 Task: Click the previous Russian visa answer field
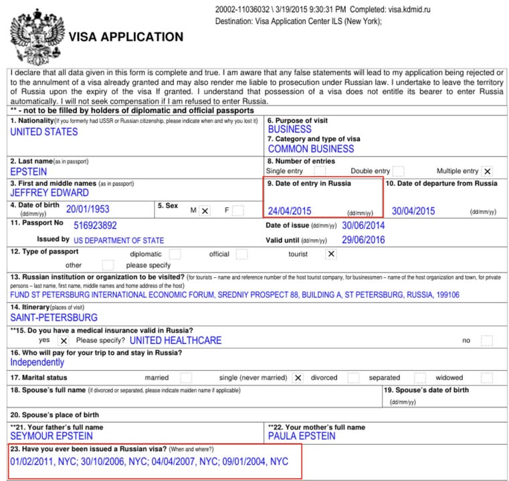(x=149, y=462)
